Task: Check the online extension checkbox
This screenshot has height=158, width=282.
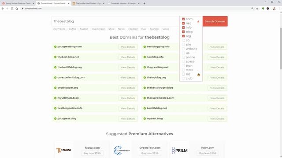Action: tap(183, 57)
